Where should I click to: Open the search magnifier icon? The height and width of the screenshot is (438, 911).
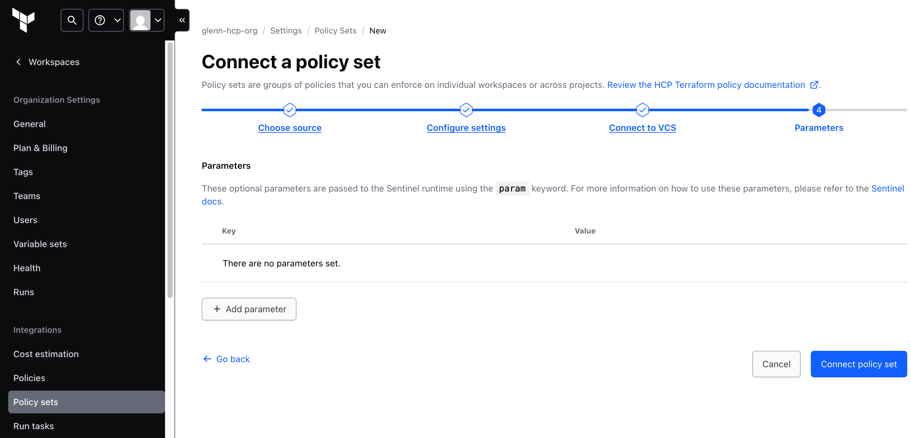point(72,20)
